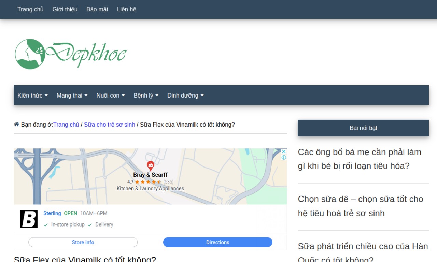
Task: Open article about bé bị rối loạn tiêu hóa
Action: point(360,159)
